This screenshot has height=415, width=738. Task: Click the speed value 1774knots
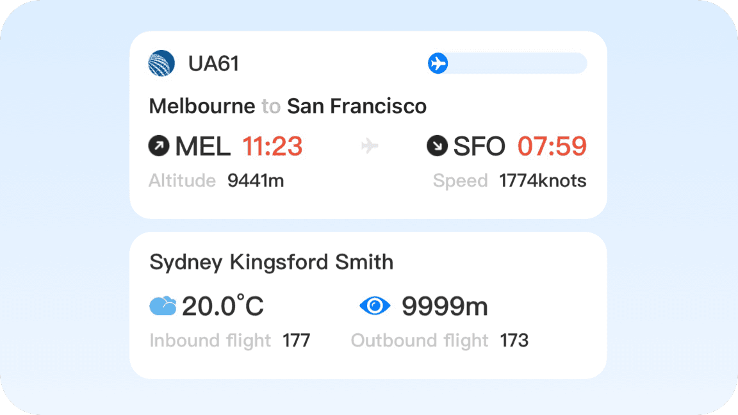[x=543, y=181]
